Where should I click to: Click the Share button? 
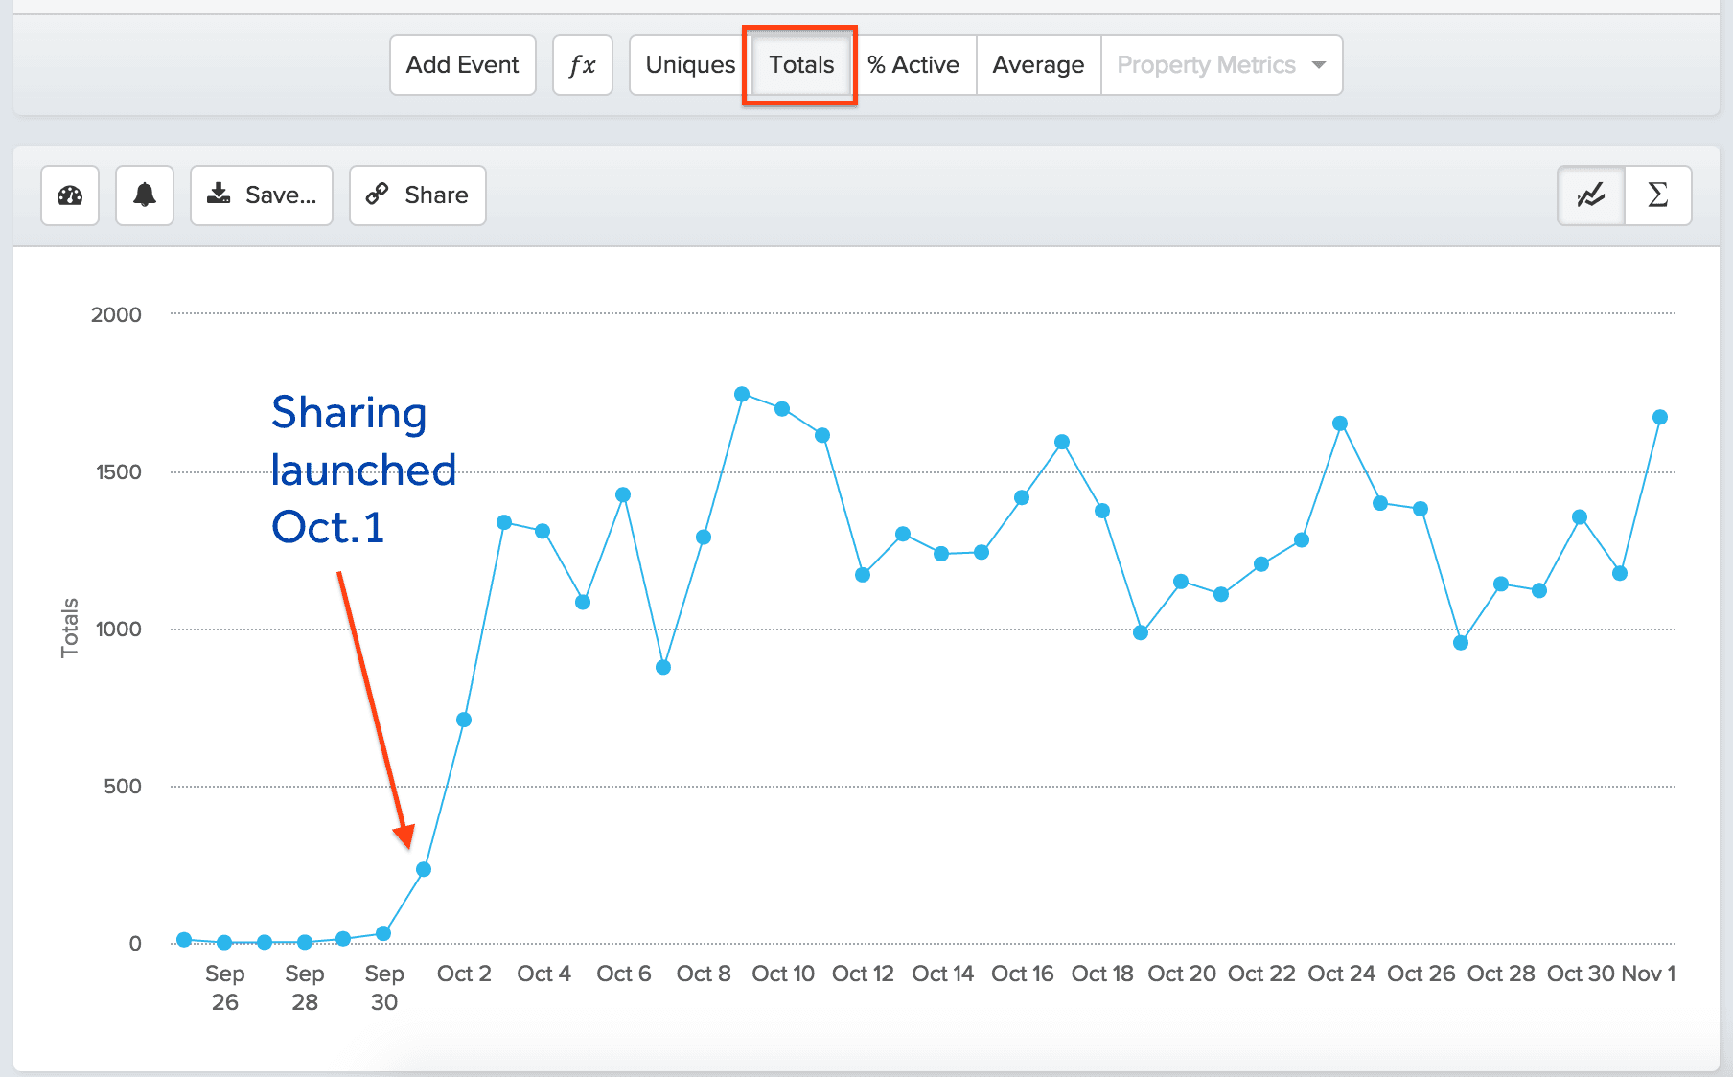coord(417,195)
